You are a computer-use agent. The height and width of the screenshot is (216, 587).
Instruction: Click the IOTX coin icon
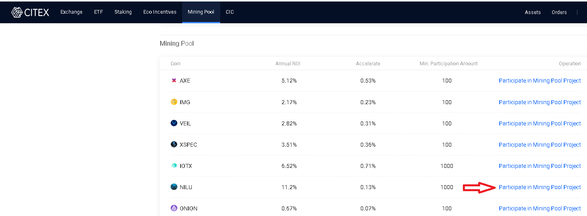[174, 166]
